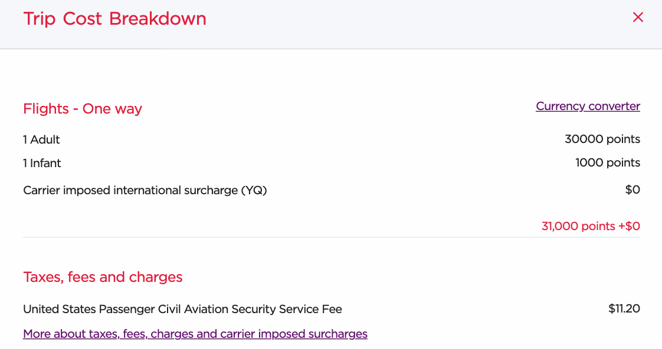The width and height of the screenshot is (662, 349).
Task: Click the 30000 points adult fare
Action: (x=602, y=139)
